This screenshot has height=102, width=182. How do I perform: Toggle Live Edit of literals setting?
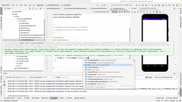click(x=102, y=12)
